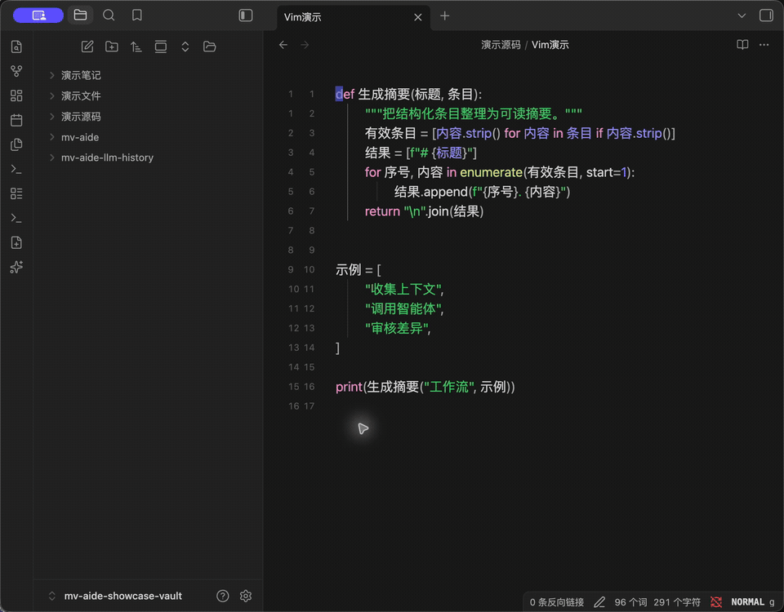The image size is (784, 612).
Task: Click the file-plus ribbon icon
Action: 16,243
